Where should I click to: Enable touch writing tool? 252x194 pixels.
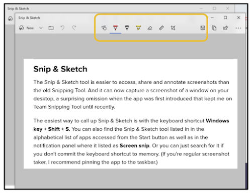point(104,28)
